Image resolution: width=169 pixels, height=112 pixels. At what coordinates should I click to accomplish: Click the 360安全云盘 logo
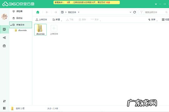coord(18,4)
